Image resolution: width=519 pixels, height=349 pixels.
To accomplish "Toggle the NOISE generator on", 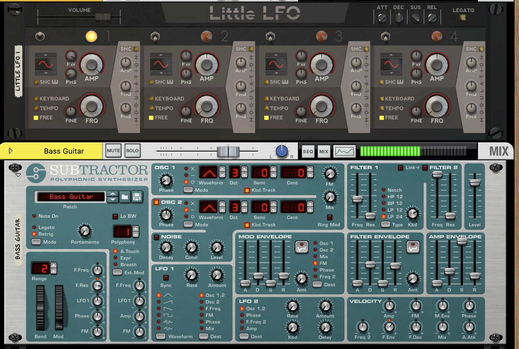I will click(x=157, y=237).
